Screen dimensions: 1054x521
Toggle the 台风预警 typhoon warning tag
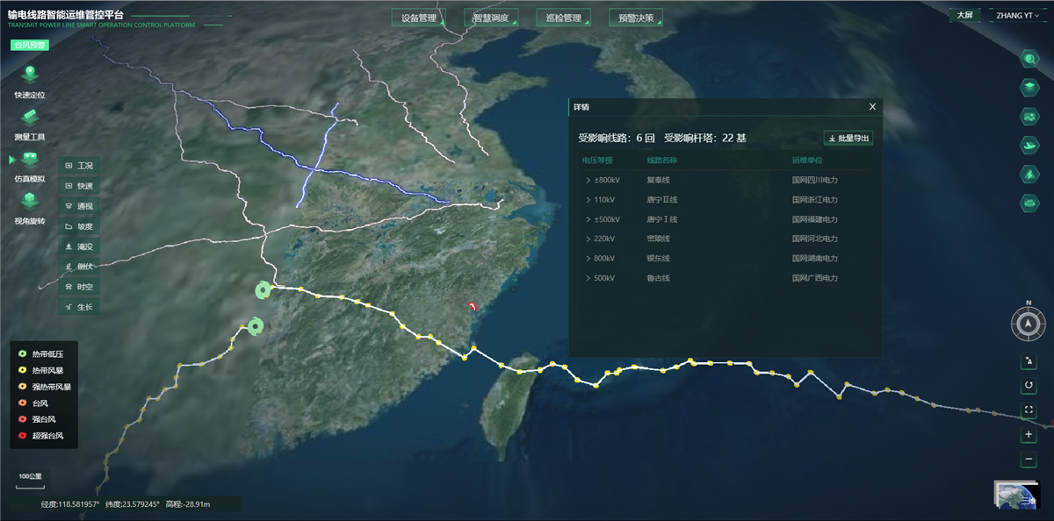29,46
